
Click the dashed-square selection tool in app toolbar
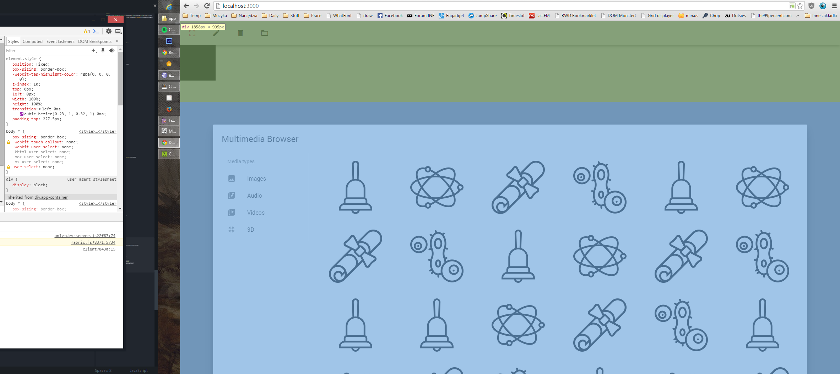tap(192, 33)
